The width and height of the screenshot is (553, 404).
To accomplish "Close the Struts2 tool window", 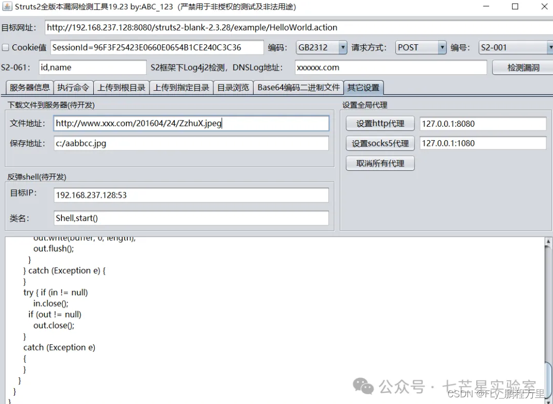I will pyautogui.click(x=544, y=7).
